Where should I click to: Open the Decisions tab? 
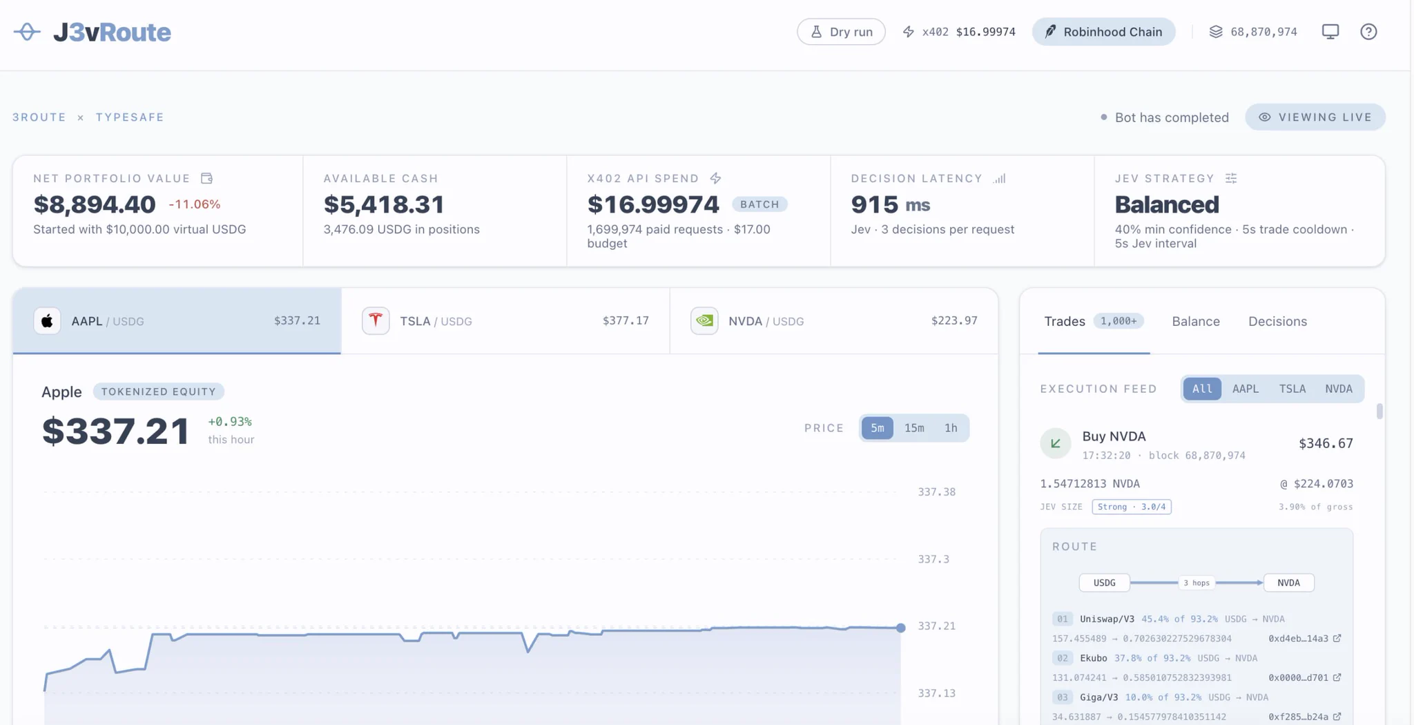tap(1277, 321)
